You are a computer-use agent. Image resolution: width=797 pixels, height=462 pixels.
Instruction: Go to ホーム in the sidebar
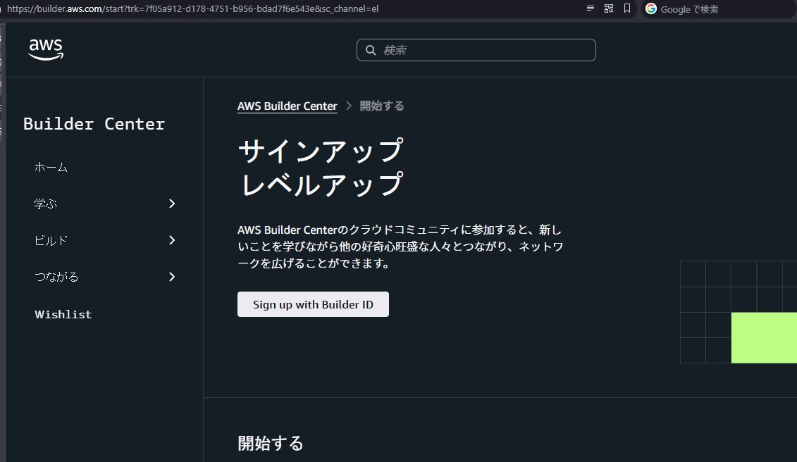point(51,168)
